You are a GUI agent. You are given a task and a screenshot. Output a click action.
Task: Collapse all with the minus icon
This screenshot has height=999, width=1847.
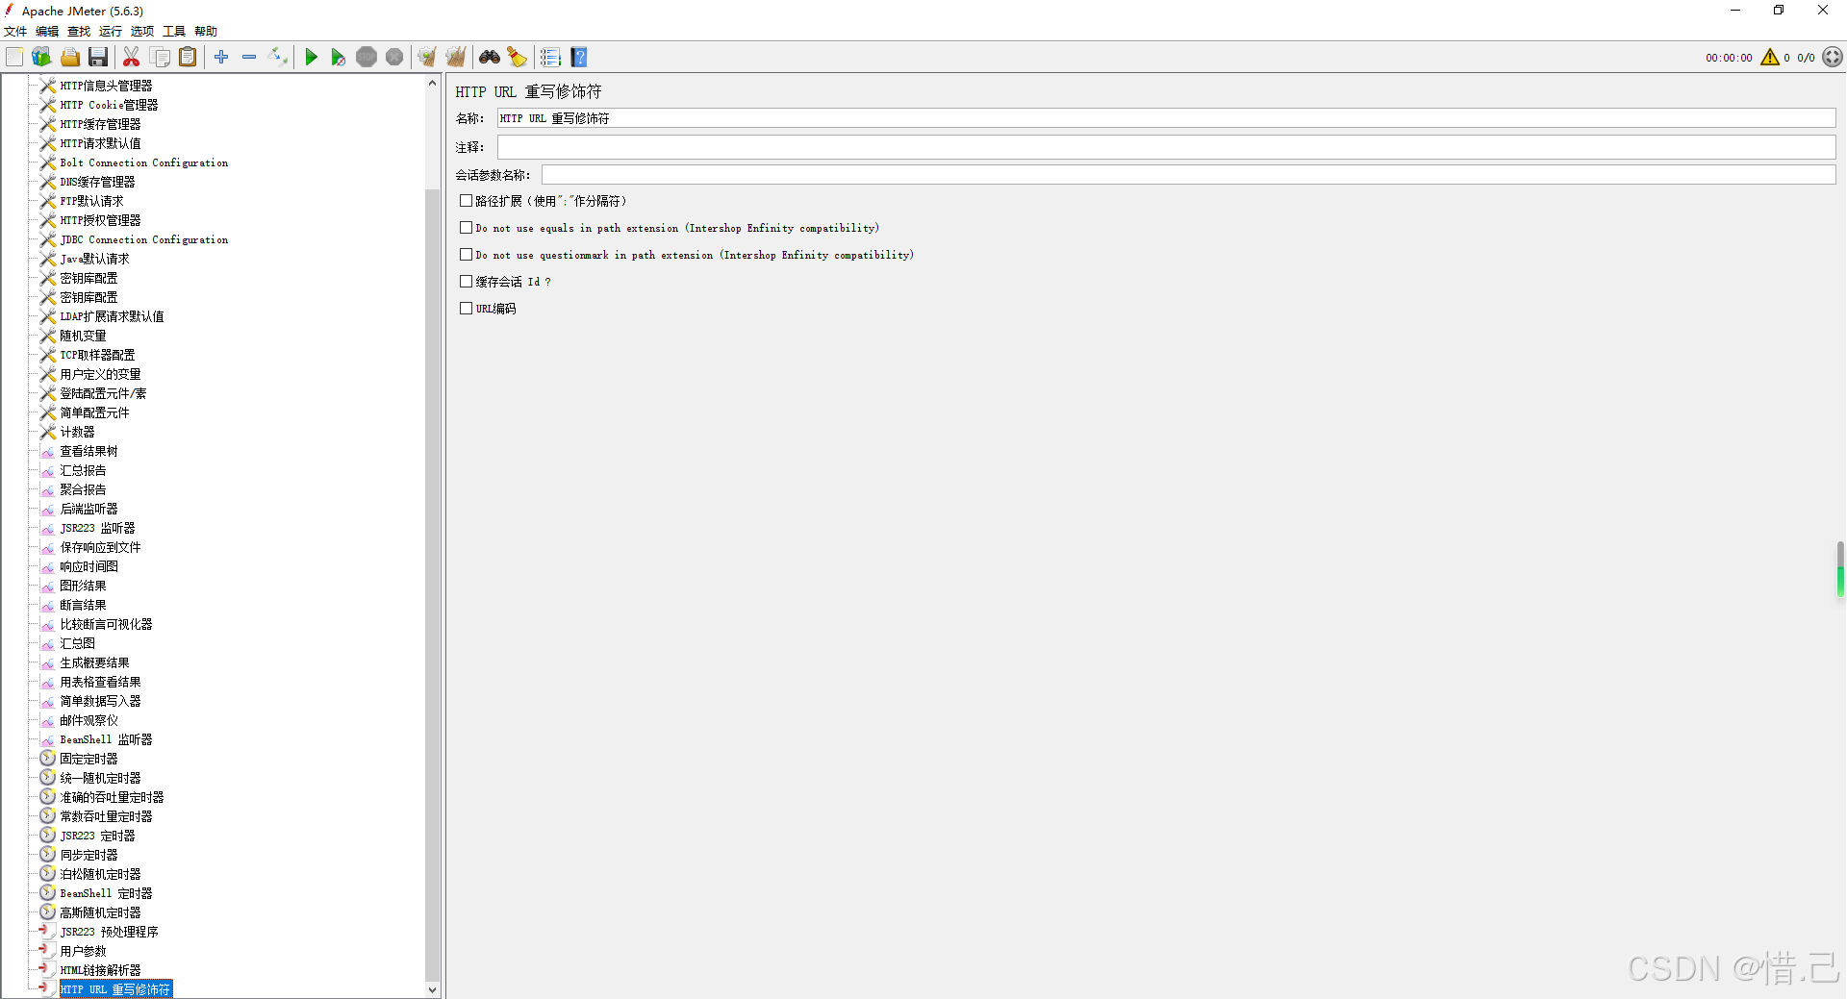[x=249, y=58]
